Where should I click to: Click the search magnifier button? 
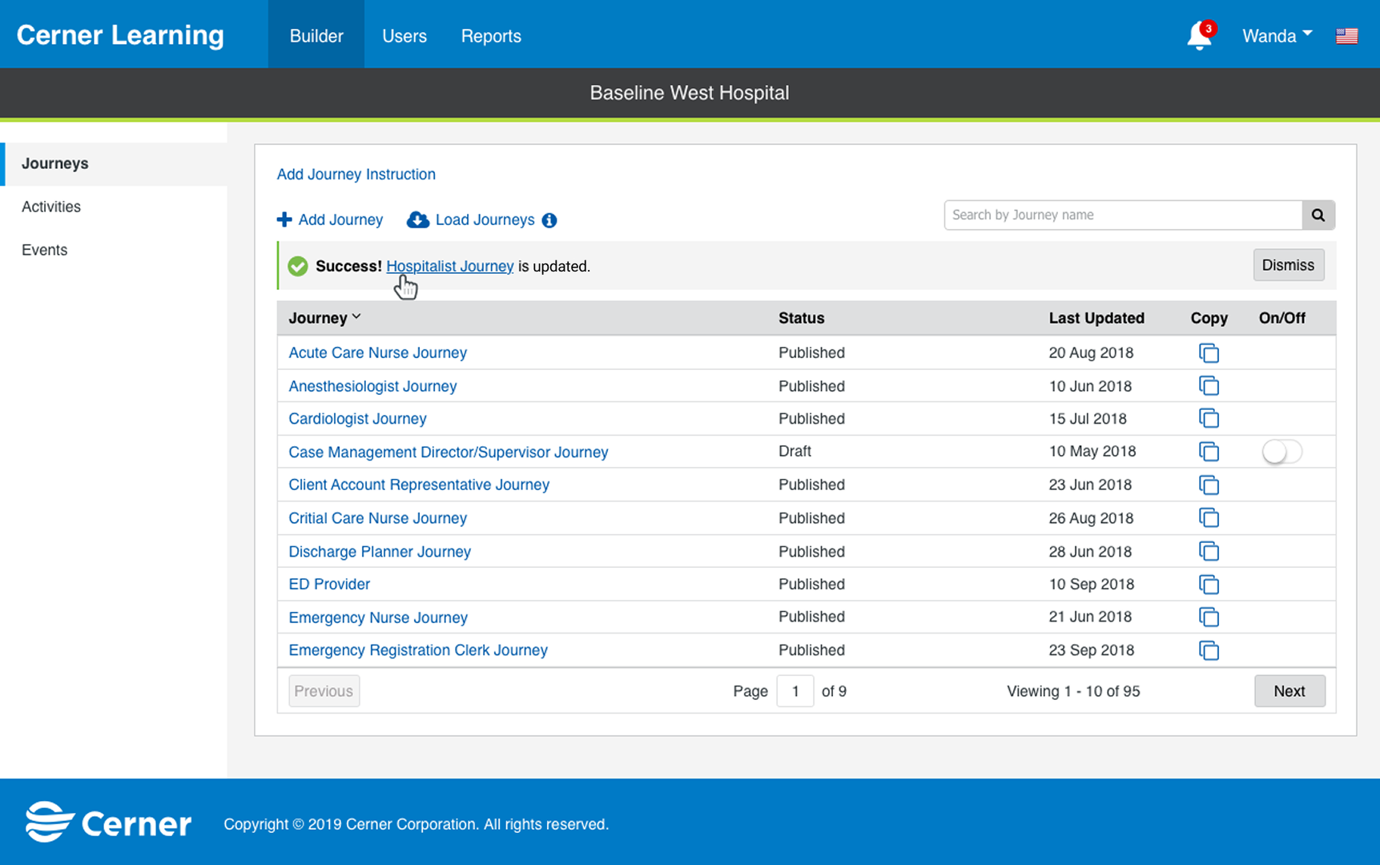pyautogui.click(x=1318, y=215)
